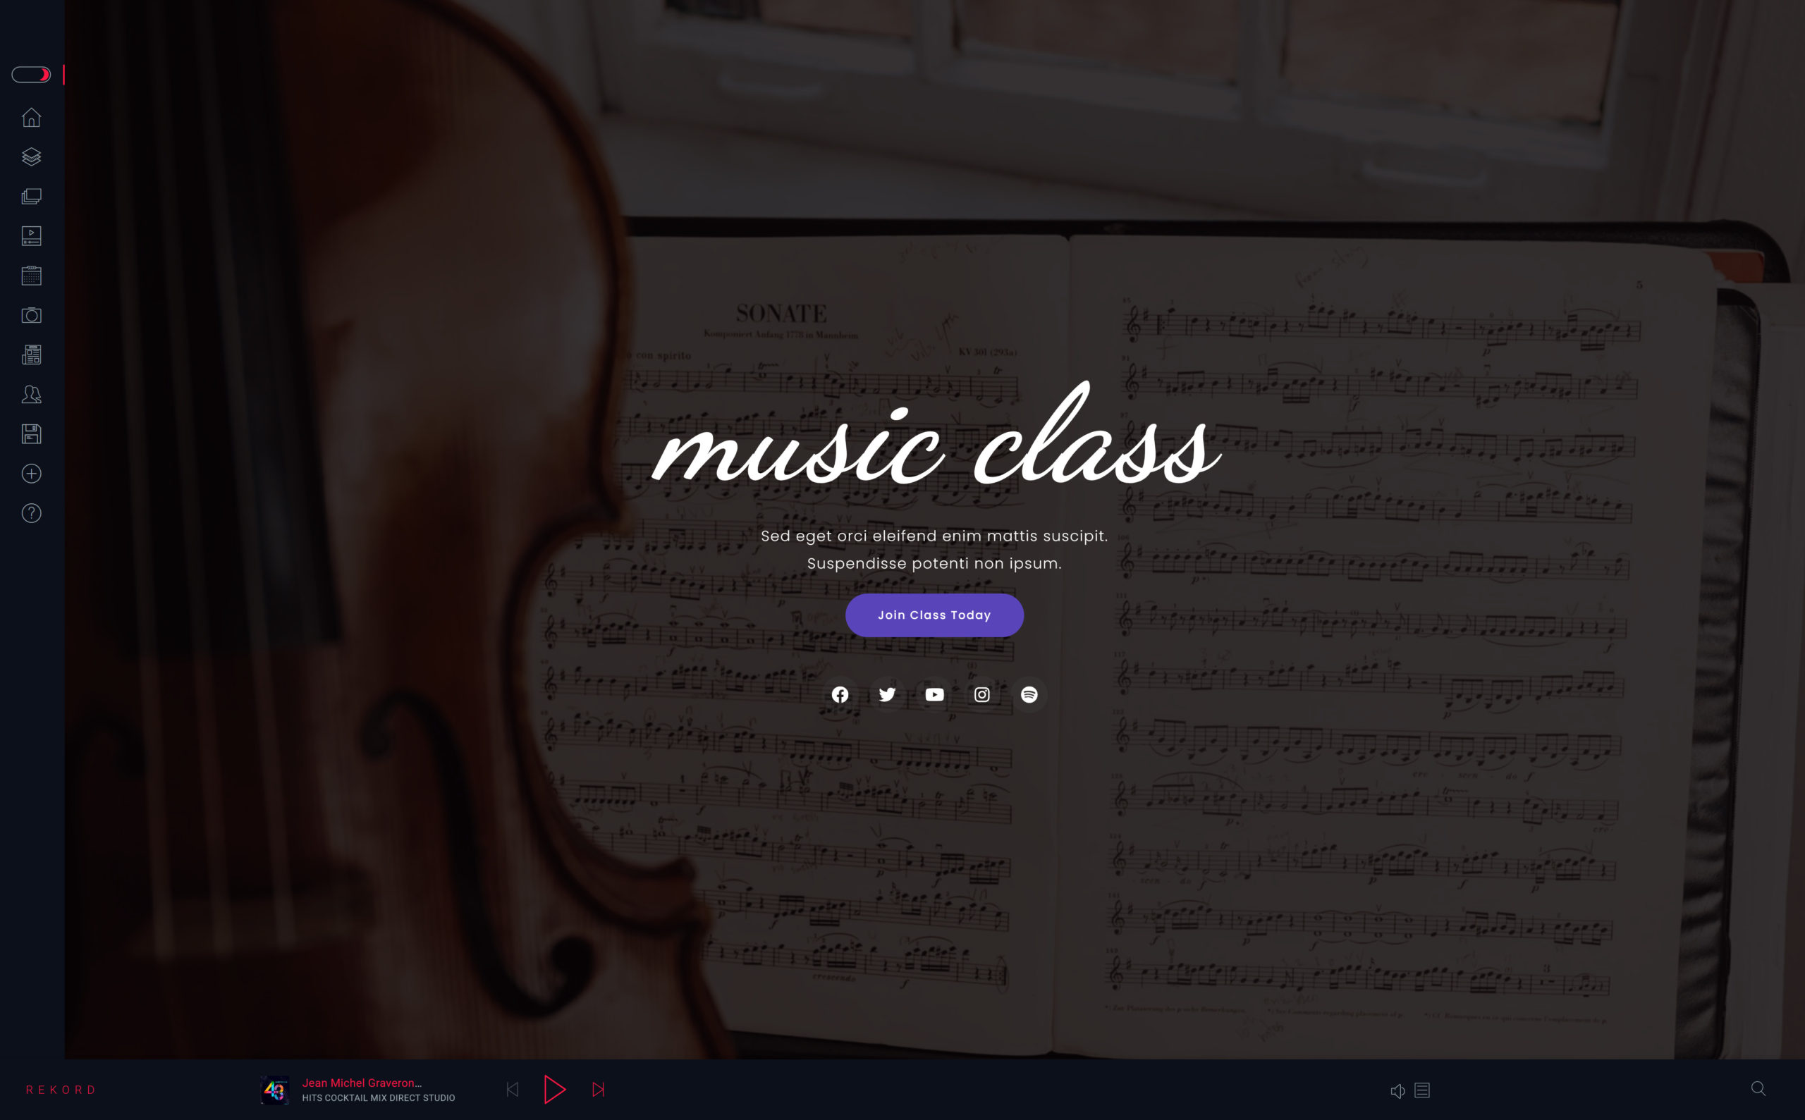Toggle the sidebar switch at top left

pyautogui.click(x=31, y=75)
